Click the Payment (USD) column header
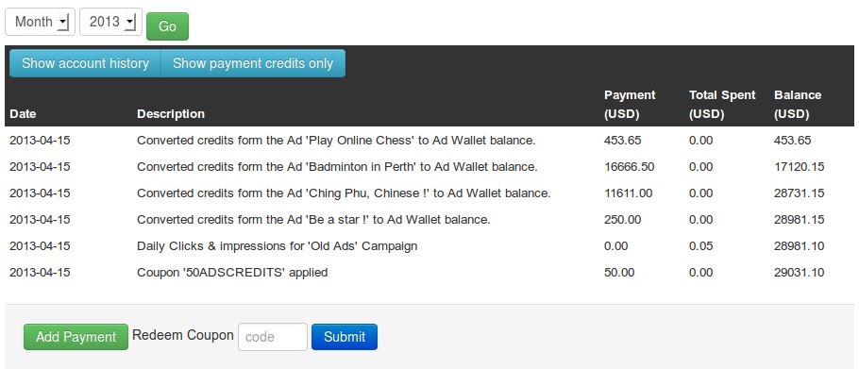 630,105
